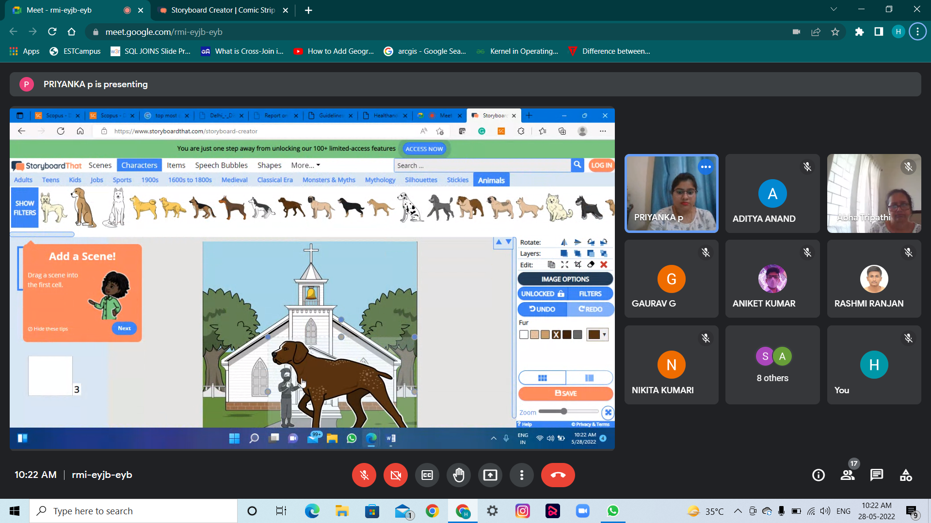Switch to Storyboard Creator Chrome tab
The height and width of the screenshot is (523, 931).
[223, 10]
